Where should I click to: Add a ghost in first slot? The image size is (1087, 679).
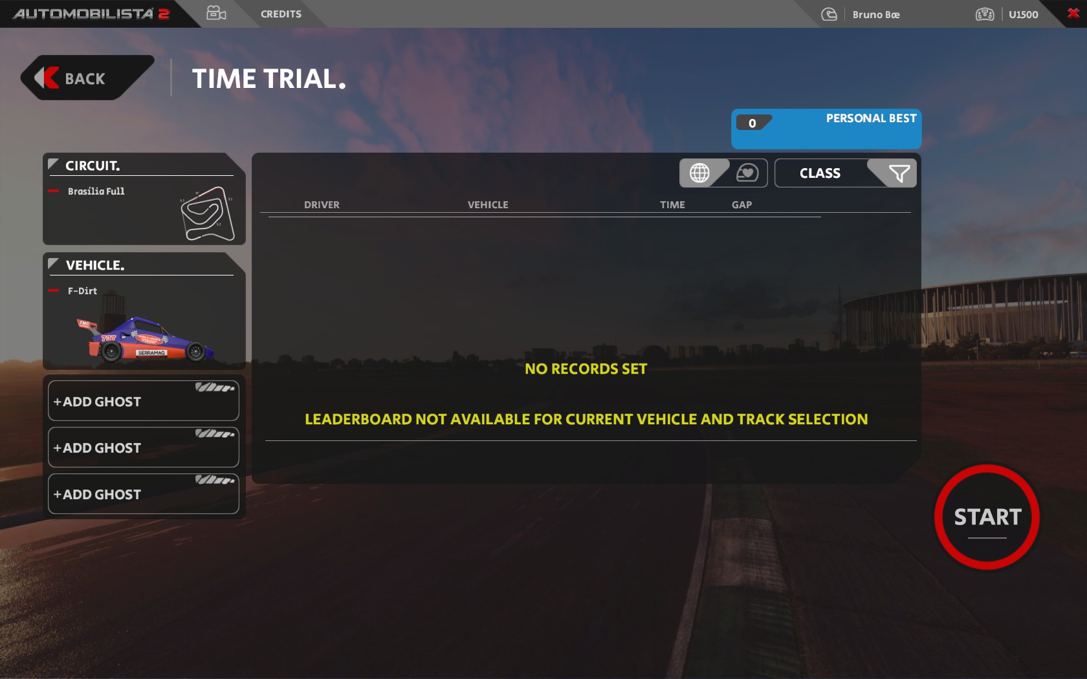click(x=144, y=401)
